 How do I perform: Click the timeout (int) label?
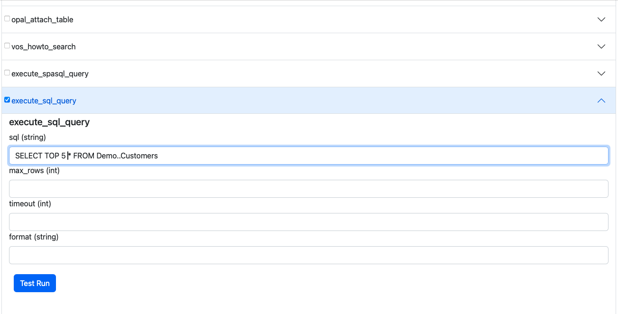30,203
